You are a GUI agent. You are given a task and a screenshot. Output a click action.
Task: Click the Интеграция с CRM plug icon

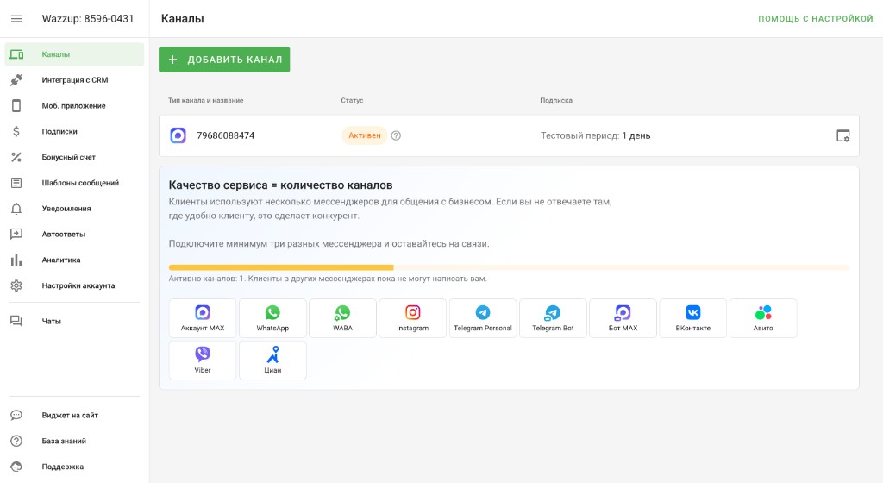(16, 80)
